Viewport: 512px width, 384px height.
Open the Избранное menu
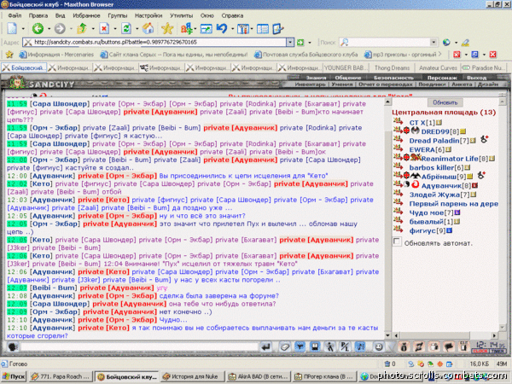(86, 15)
